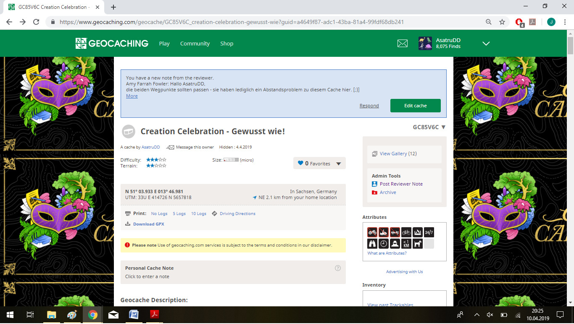Click the Respond link
Image resolution: width=574 pixels, height=324 pixels.
(x=369, y=106)
